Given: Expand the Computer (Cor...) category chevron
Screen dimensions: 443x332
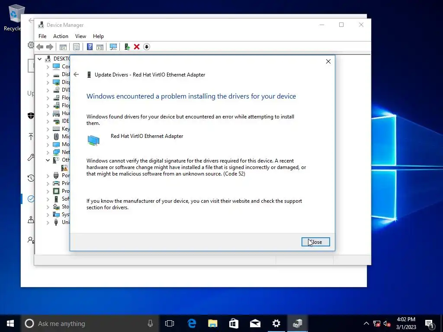Looking at the screenshot, I should [48, 67].
